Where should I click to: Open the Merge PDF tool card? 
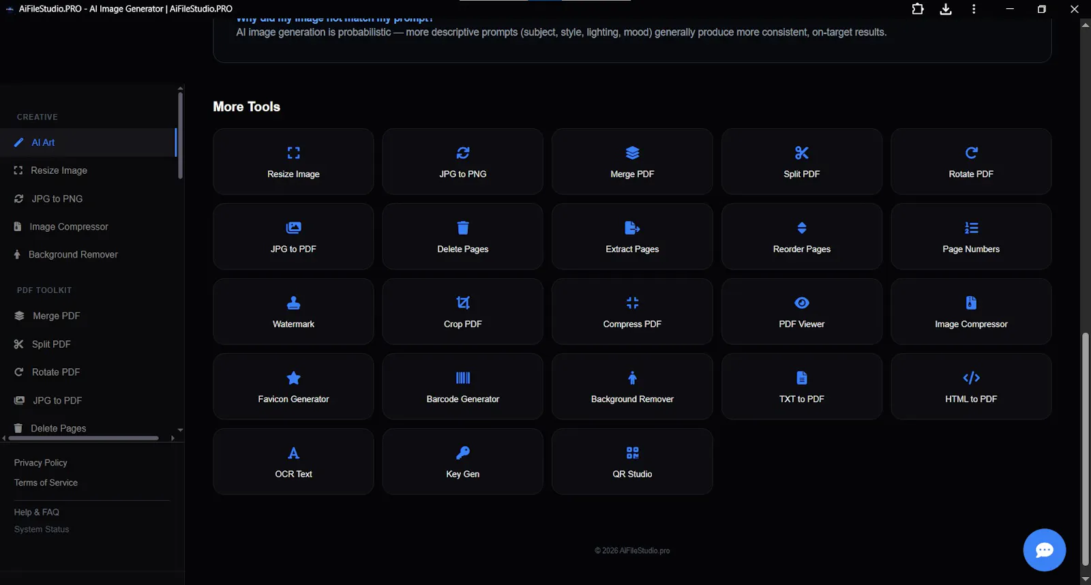[632, 162]
